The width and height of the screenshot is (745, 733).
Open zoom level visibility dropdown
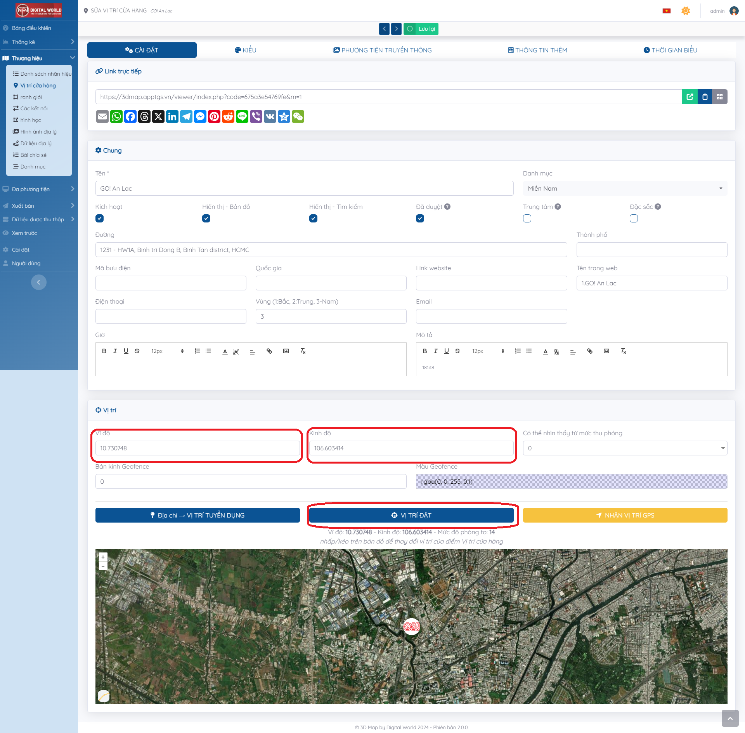(625, 448)
